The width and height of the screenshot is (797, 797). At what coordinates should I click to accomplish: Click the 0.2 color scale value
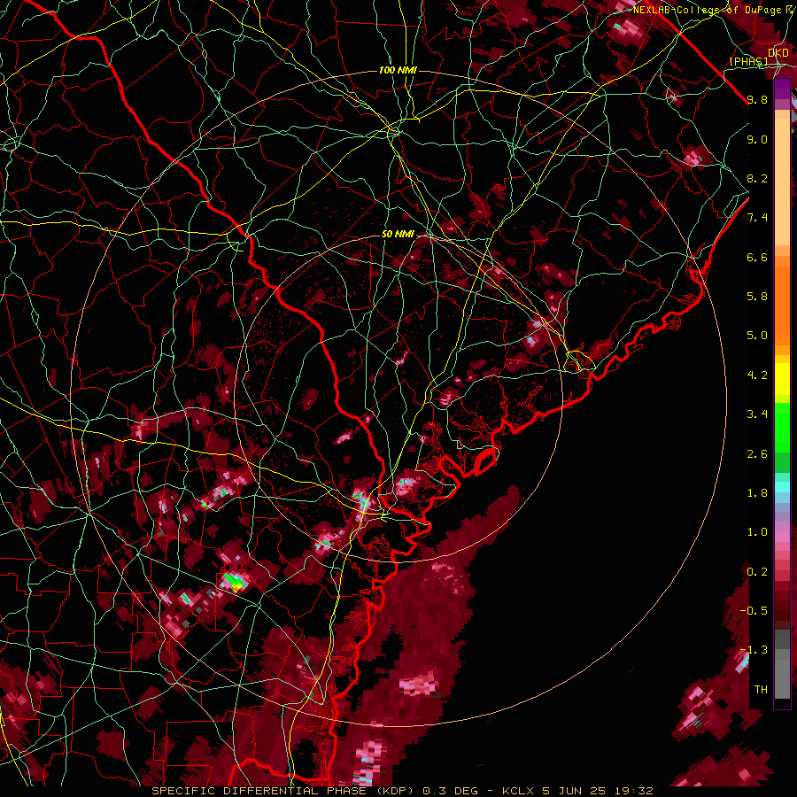coord(757,572)
